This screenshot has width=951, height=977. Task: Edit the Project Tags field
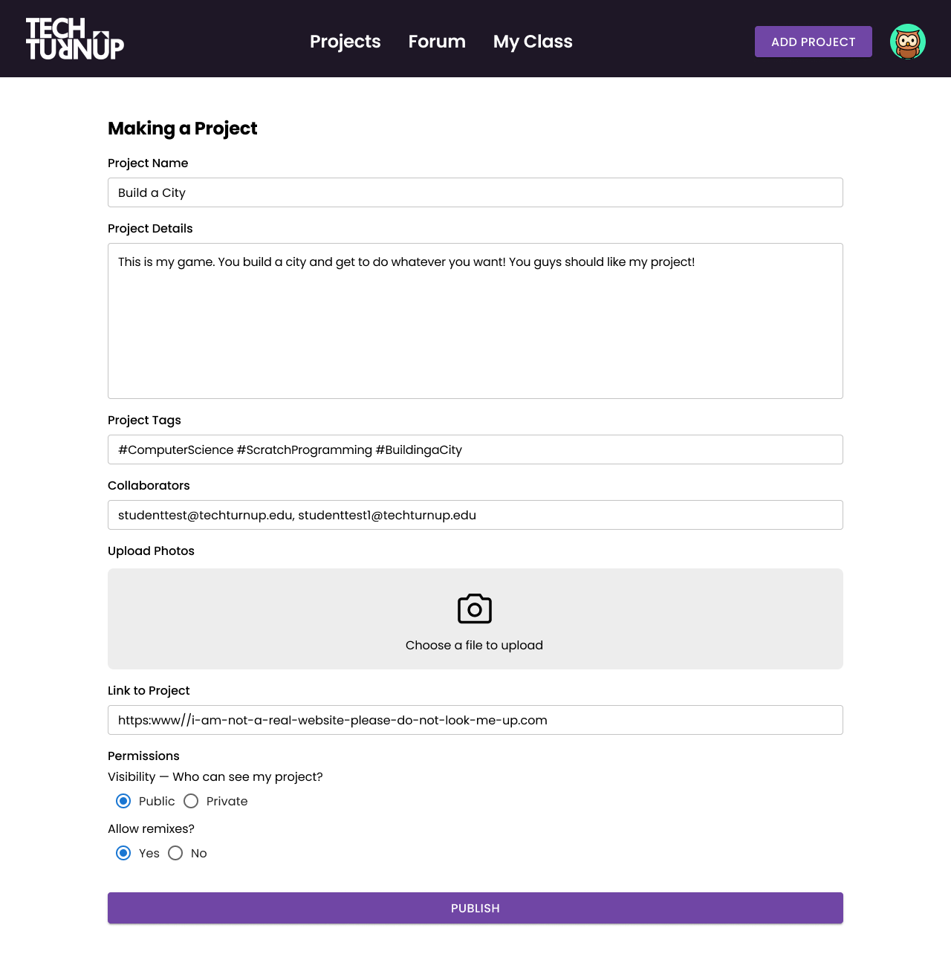(x=475, y=449)
